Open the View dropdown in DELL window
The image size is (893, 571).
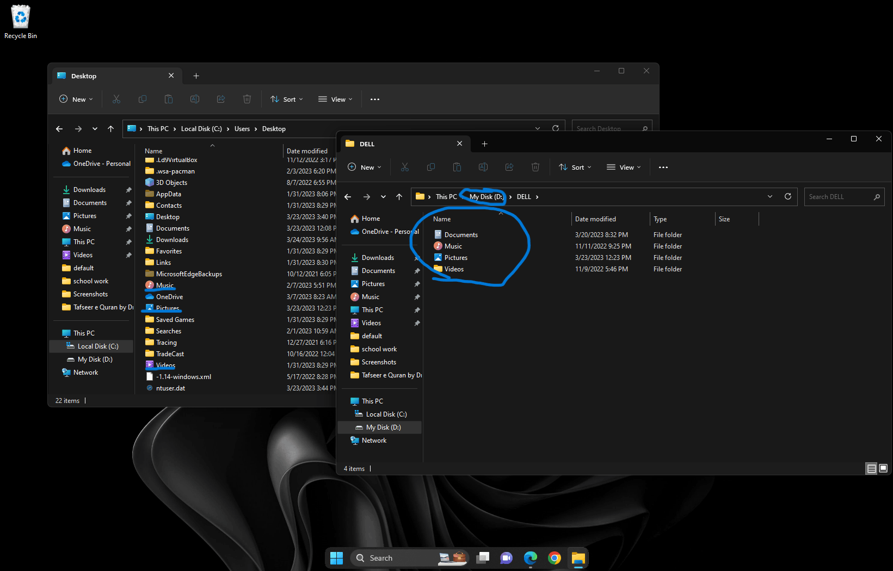(624, 167)
